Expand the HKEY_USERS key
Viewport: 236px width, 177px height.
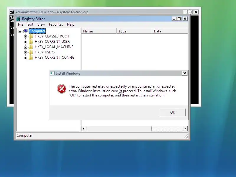tap(25, 53)
